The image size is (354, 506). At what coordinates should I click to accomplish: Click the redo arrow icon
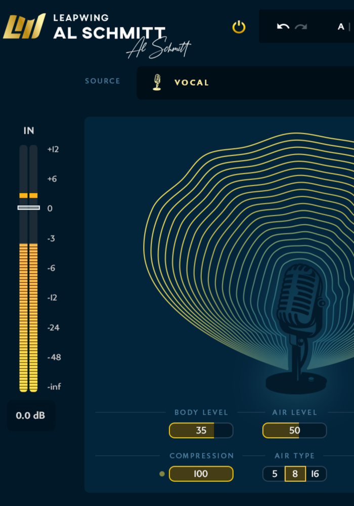tap(301, 26)
